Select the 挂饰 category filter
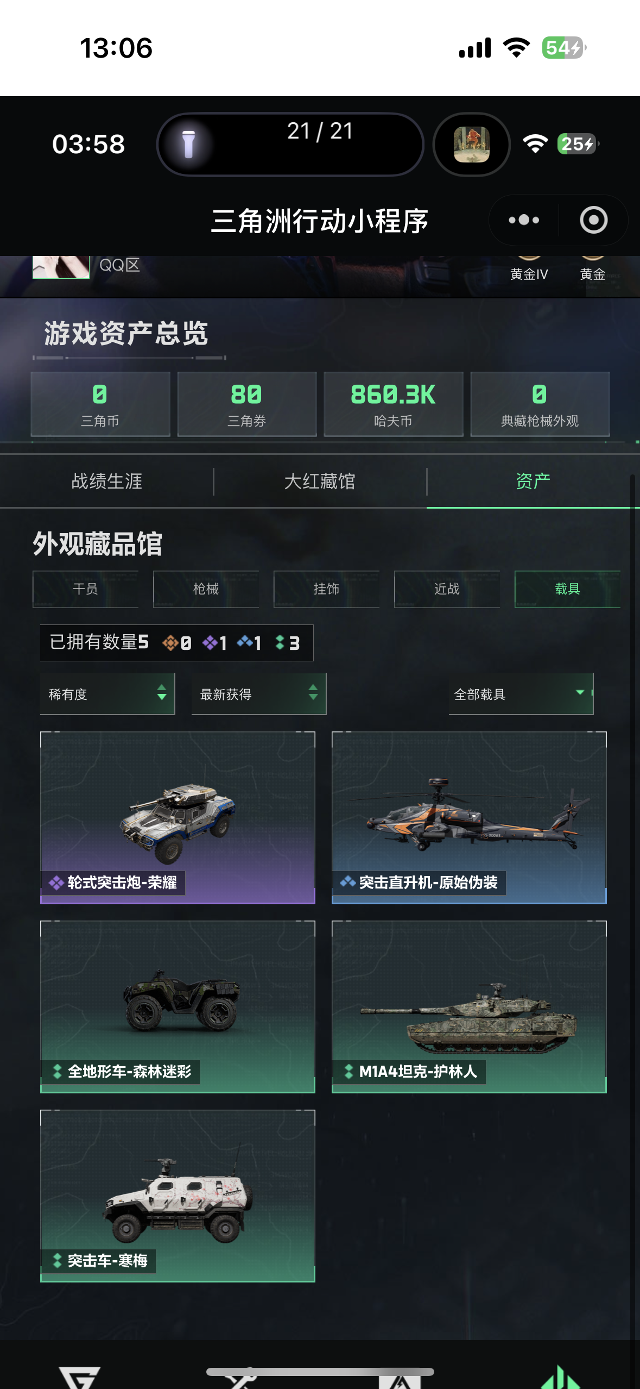The image size is (640, 1389). click(326, 589)
